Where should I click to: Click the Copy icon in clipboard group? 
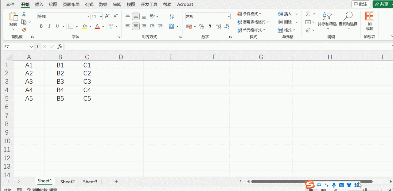pos(24,22)
